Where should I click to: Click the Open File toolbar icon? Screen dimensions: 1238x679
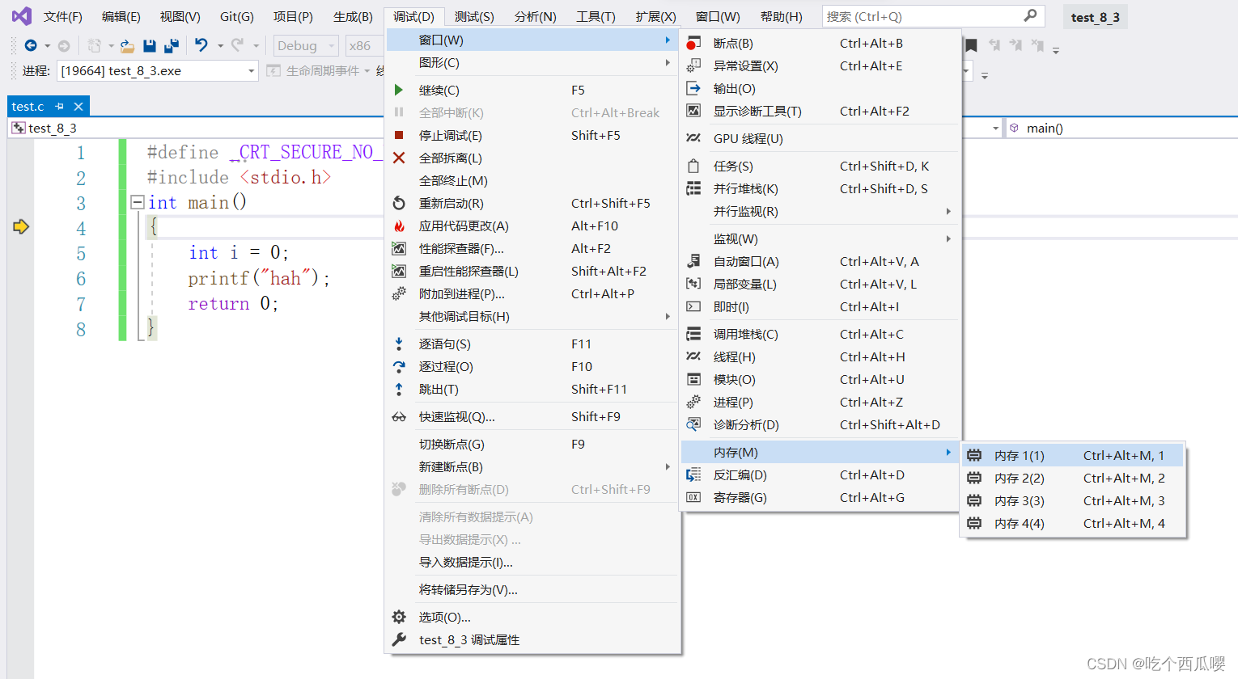click(125, 45)
